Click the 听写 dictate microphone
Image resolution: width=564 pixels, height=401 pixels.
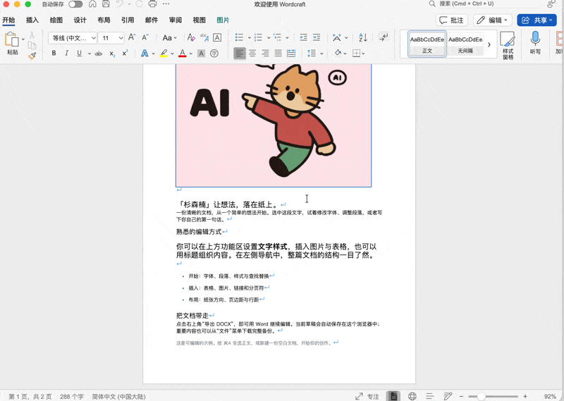535,43
